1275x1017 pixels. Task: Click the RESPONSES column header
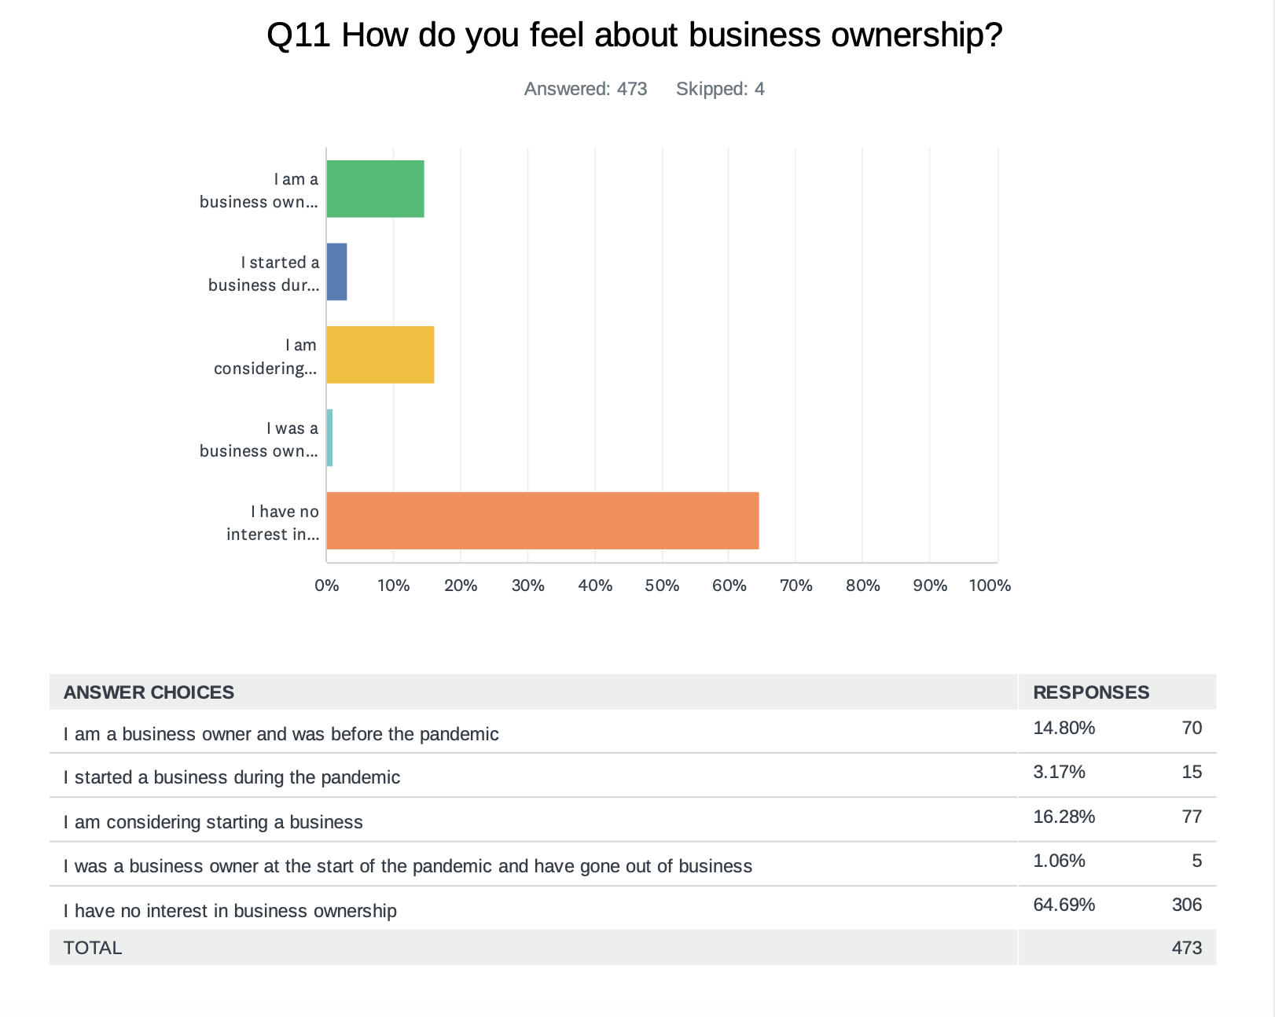(1091, 692)
